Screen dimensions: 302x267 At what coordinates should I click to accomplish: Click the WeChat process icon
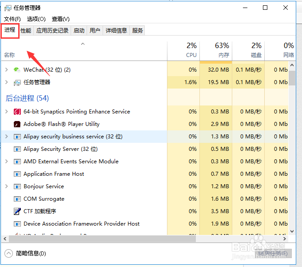click(x=17, y=70)
